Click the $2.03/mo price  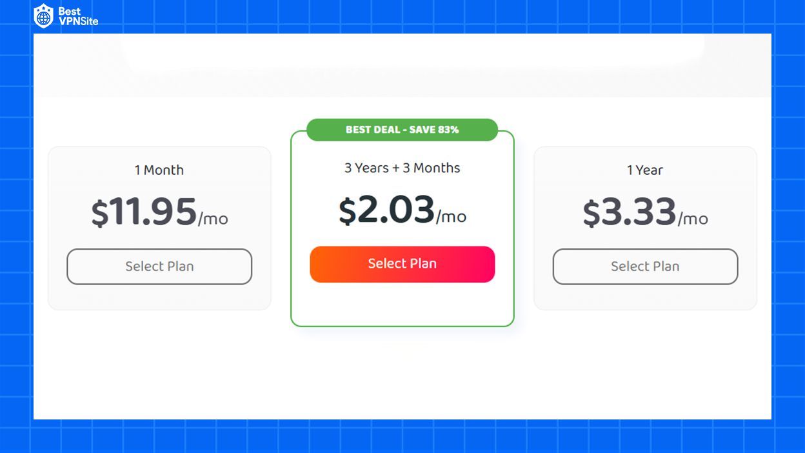(402, 210)
